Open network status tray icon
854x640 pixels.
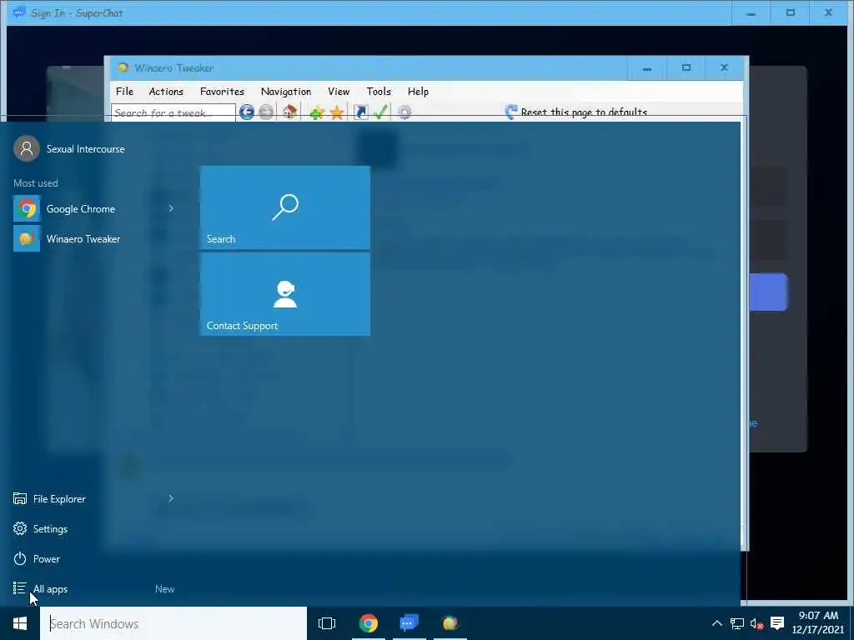pos(737,623)
